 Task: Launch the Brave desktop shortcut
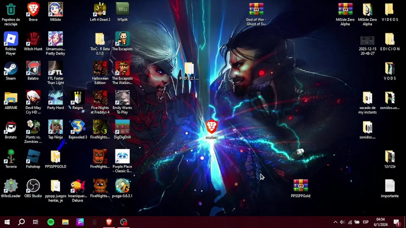tap(33, 12)
